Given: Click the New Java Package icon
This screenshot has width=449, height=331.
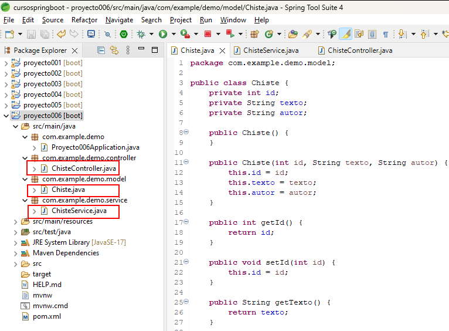Looking at the screenshot, I should pyautogui.click(x=254, y=34).
